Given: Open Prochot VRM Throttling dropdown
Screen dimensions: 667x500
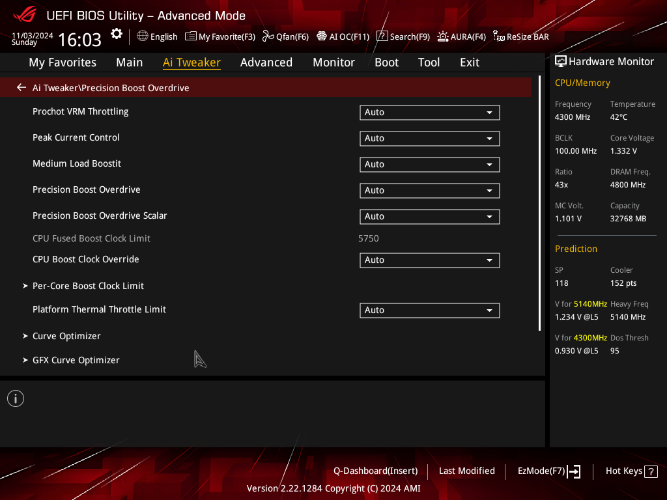Looking at the screenshot, I should (x=430, y=112).
